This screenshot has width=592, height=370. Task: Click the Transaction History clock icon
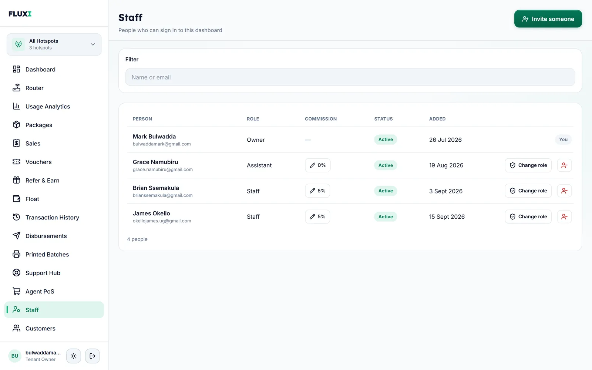click(16, 217)
